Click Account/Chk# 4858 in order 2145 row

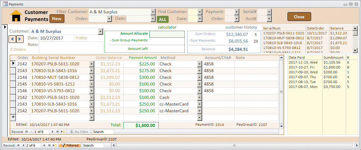(x=218, y=84)
